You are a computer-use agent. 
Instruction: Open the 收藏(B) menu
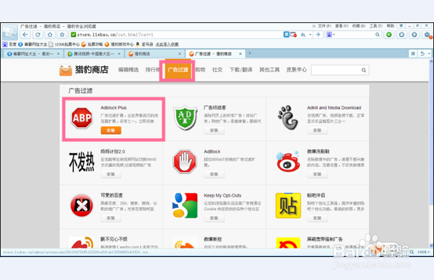[359, 26]
